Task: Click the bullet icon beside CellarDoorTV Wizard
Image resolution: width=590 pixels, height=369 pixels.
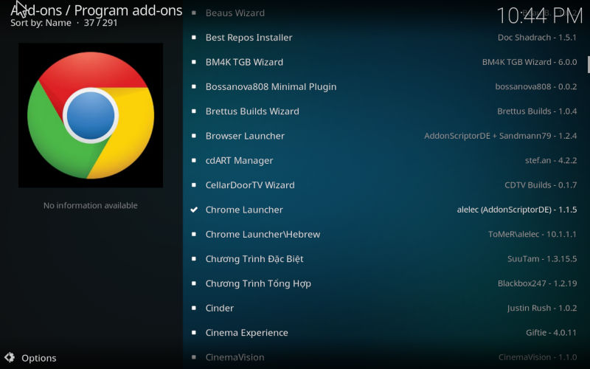Action: [x=194, y=185]
